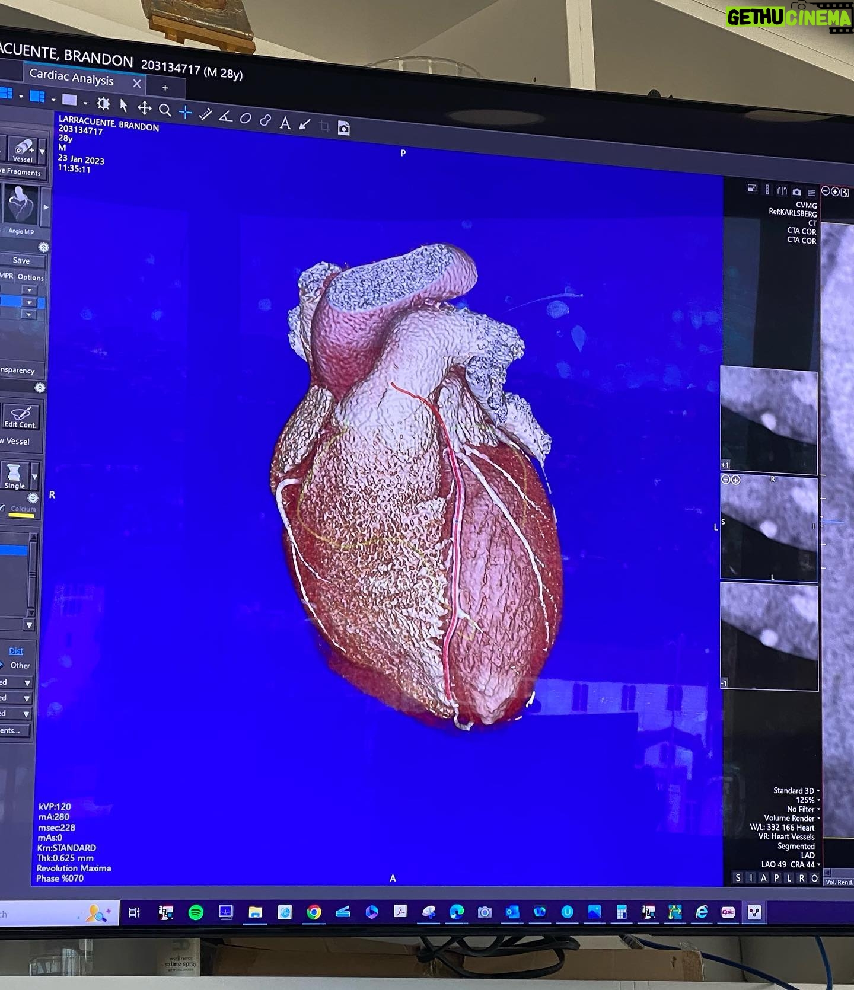
Task: Click the 'O' oblique orientation button
Action: 814,878
